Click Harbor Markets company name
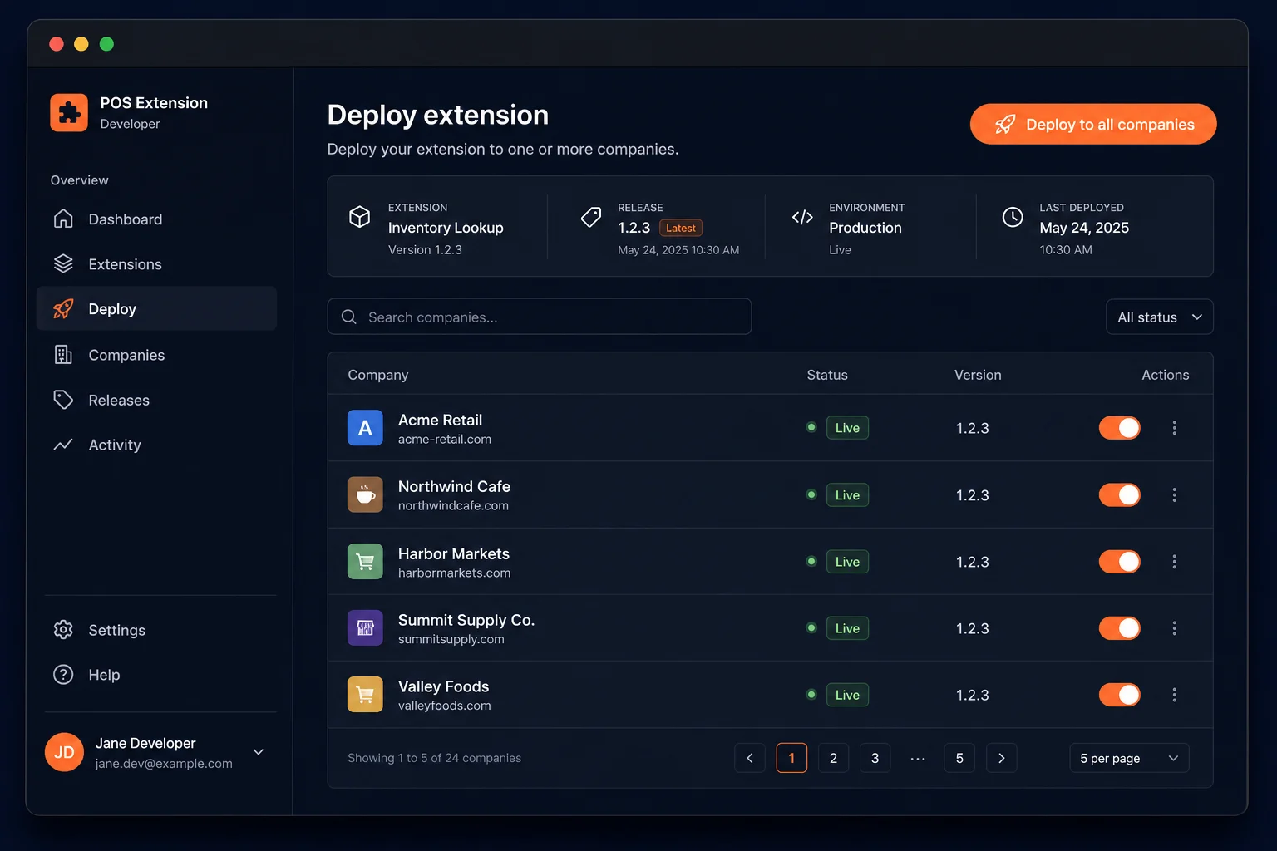The width and height of the screenshot is (1277, 851). 454,553
